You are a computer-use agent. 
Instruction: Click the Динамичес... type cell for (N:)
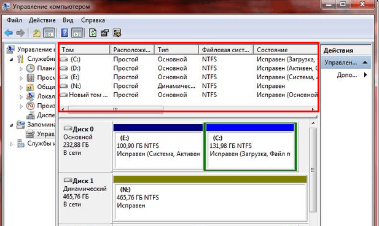[176, 86]
